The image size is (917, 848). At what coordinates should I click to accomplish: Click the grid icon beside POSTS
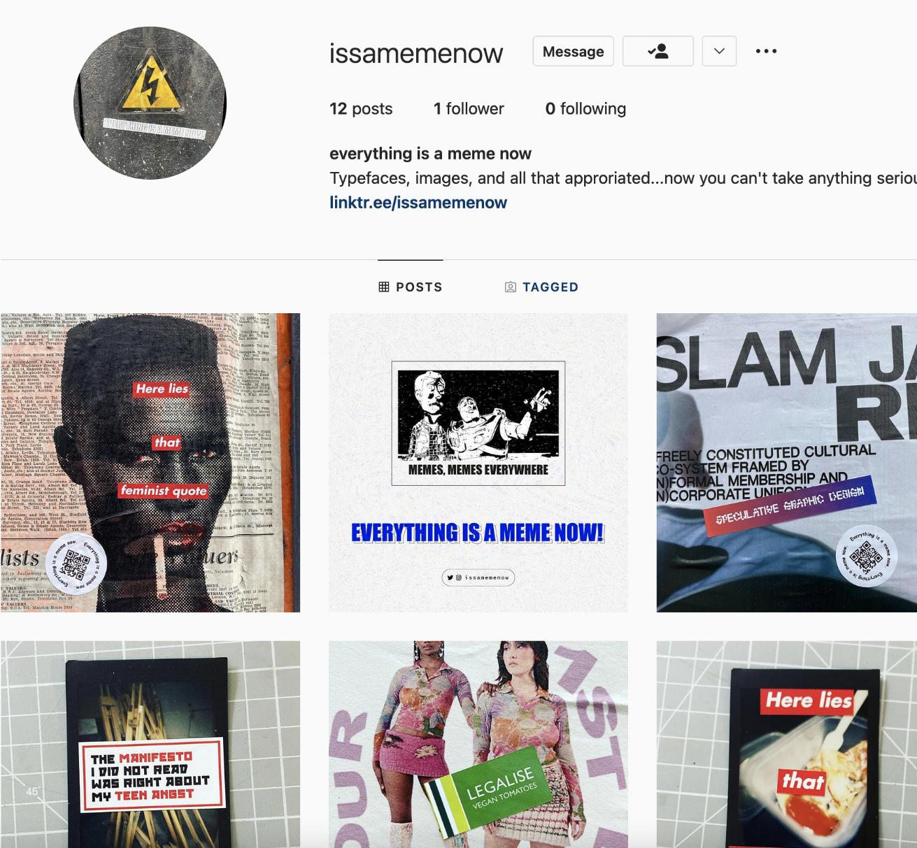pyautogui.click(x=383, y=287)
